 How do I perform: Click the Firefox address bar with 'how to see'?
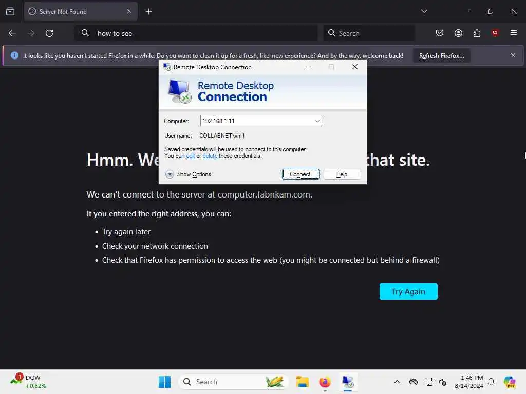point(196,33)
